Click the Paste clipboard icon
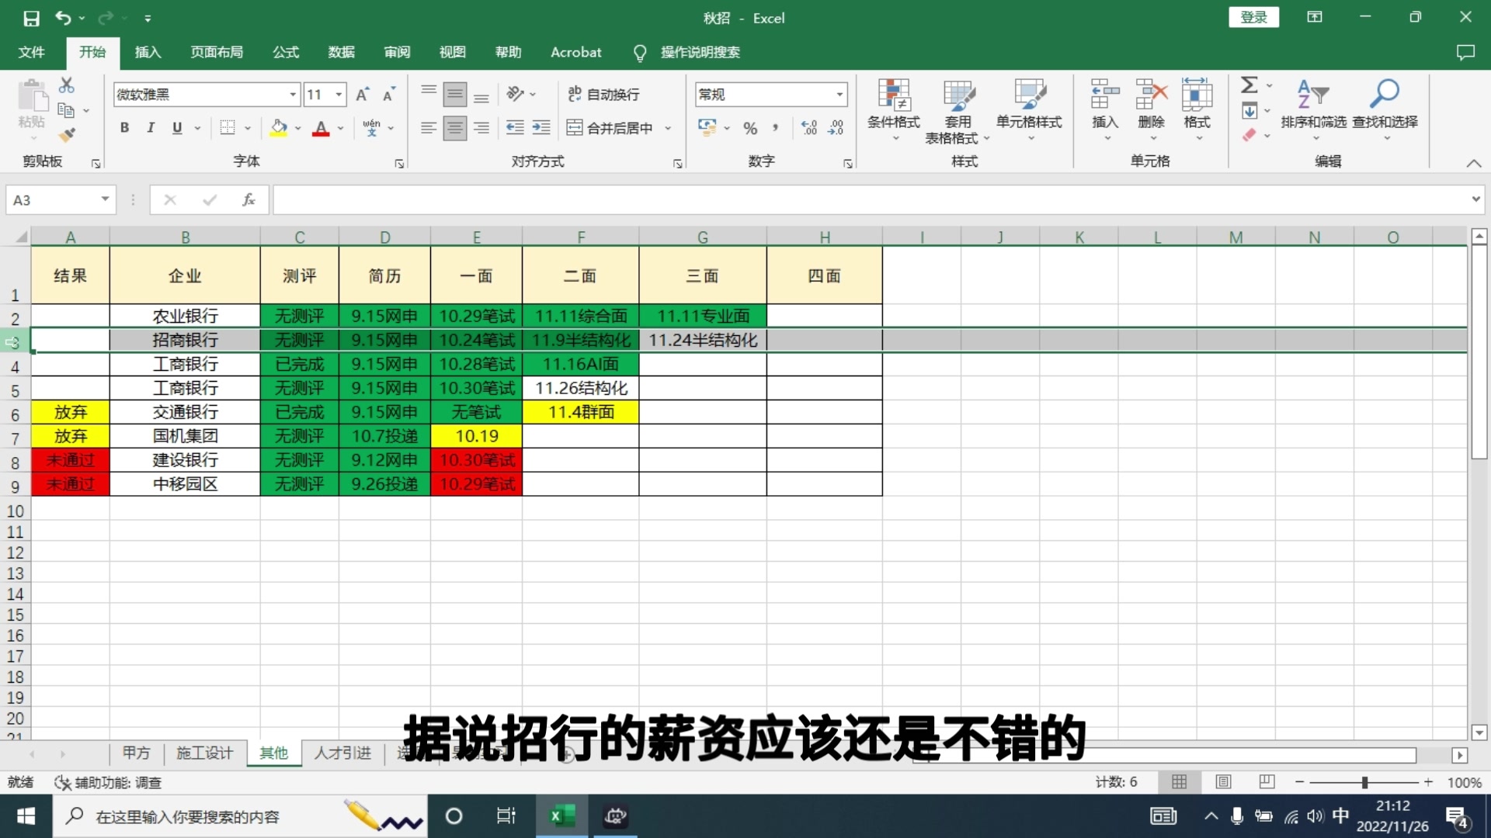 point(32,95)
